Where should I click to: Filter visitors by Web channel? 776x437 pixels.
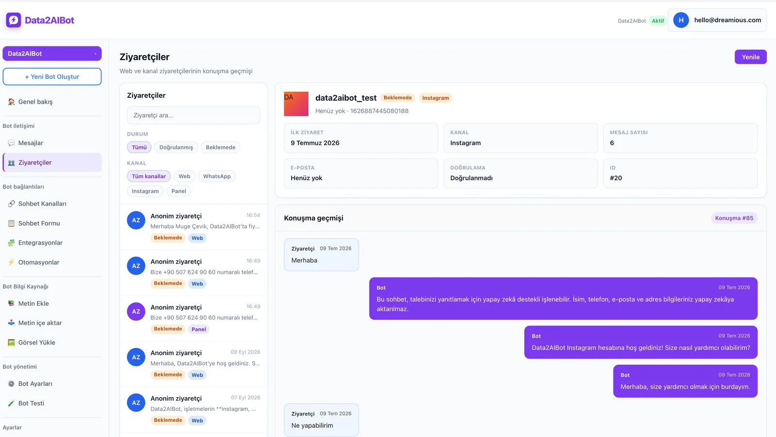tap(184, 176)
